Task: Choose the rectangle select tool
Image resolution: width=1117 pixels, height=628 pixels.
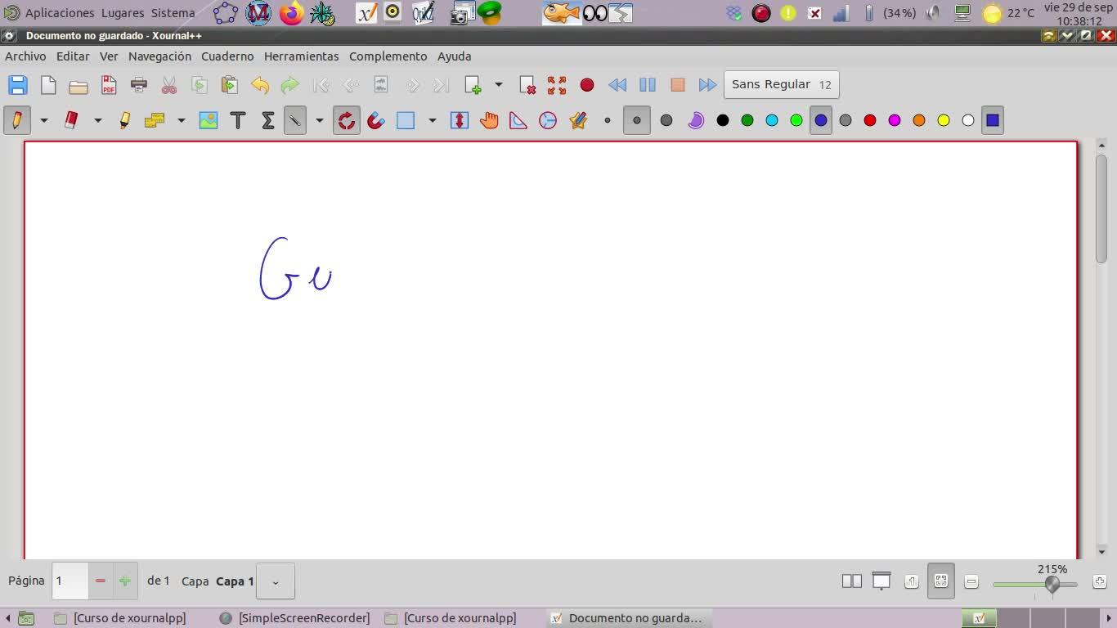Action: point(406,120)
